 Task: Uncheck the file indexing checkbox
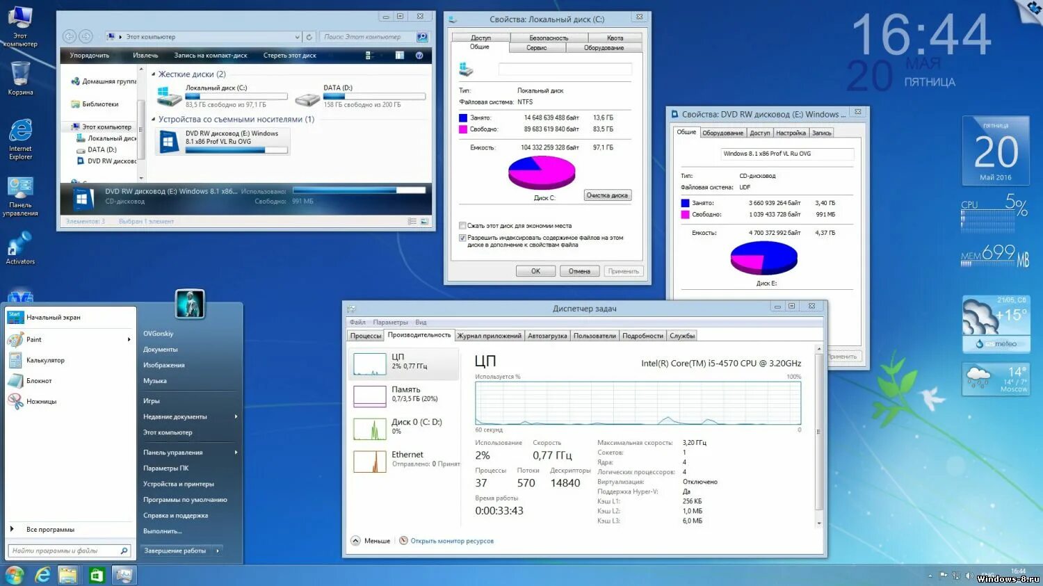(x=462, y=238)
